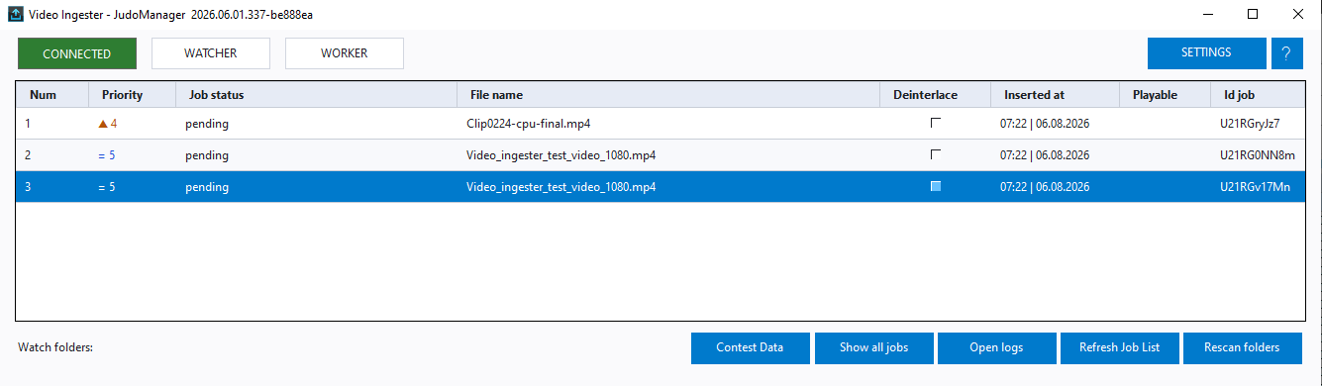
Task: Click the CONNECTED status button
Action: coord(76,53)
